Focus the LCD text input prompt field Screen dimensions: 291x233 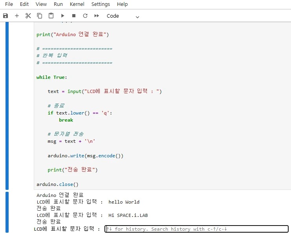(196, 229)
